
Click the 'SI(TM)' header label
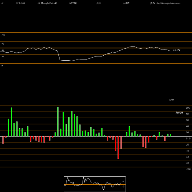(x=73, y=3)
